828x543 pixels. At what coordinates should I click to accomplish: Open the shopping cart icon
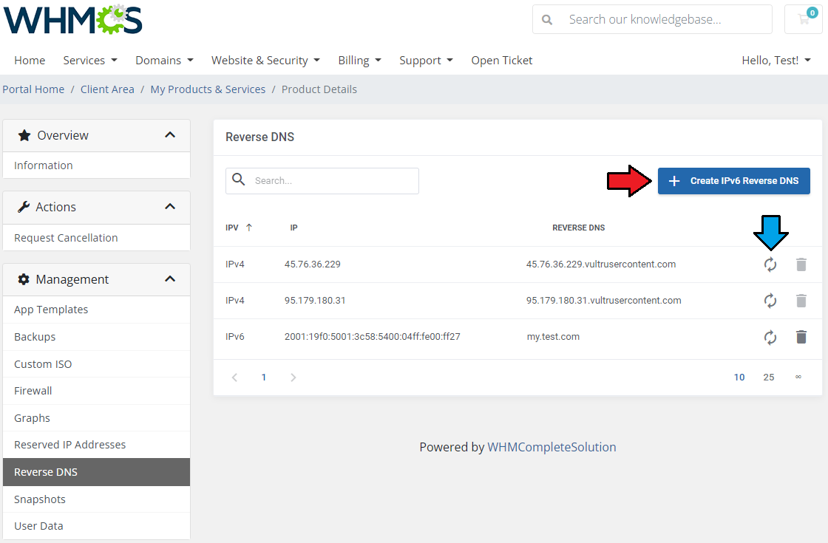point(804,19)
